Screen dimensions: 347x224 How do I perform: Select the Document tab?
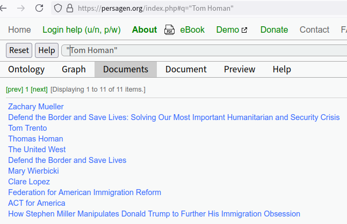click(186, 69)
